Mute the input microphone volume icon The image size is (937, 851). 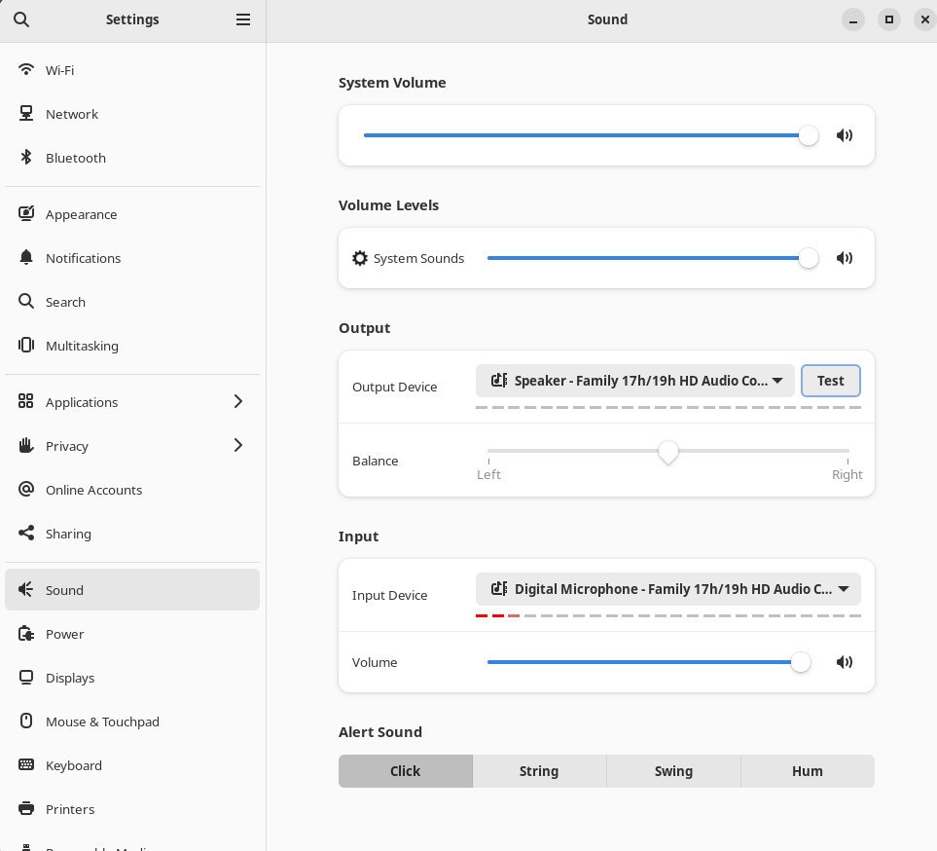click(x=845, y=662)
